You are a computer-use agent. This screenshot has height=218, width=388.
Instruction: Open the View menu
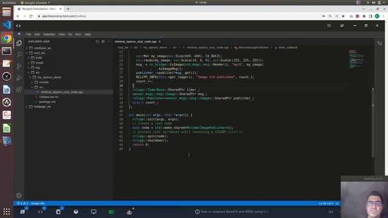(62, 35)
